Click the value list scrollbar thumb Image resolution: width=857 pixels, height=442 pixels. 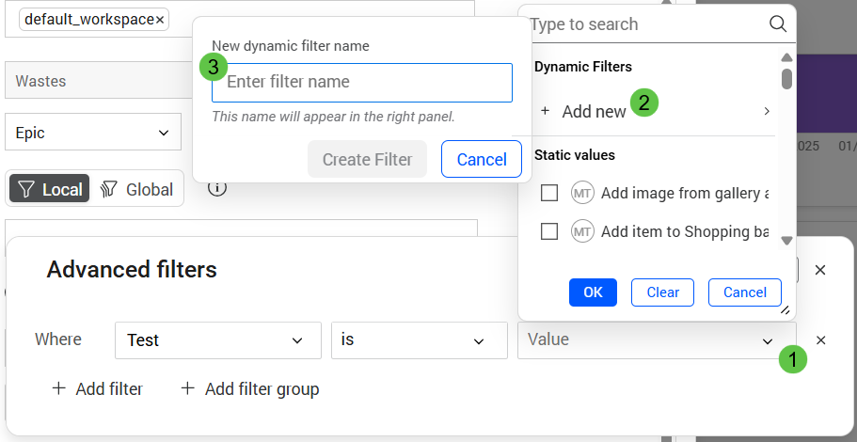click(786, 78)
